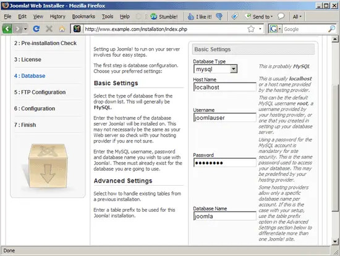
Task: Click the Database Name field with joomla
Action: (x=224, y=216)
